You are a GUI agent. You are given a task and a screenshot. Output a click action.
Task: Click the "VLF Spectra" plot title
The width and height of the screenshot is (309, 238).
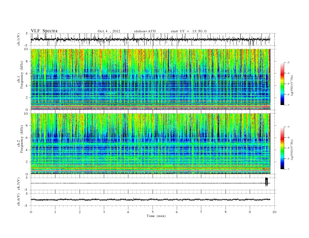point(44,31)
